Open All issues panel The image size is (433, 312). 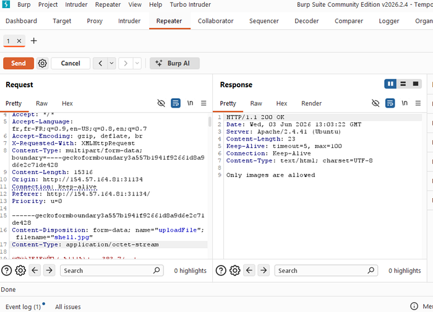(x=68, y=307)
